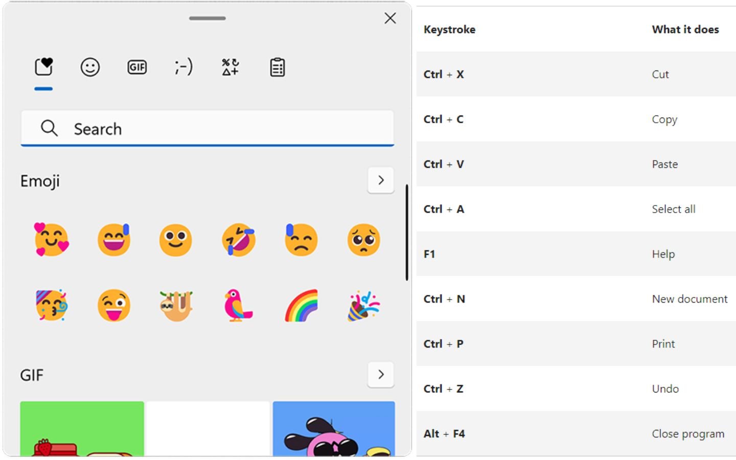Pick the rainbow emoji
Viewport: 736px width, 460px height.
(x=301, y=306)
